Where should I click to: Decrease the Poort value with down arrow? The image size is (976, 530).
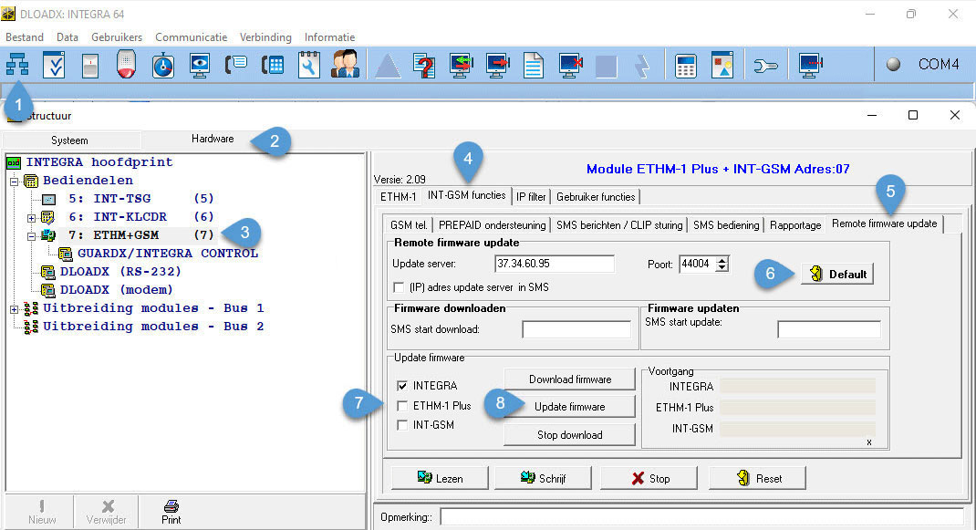[722, 268]
